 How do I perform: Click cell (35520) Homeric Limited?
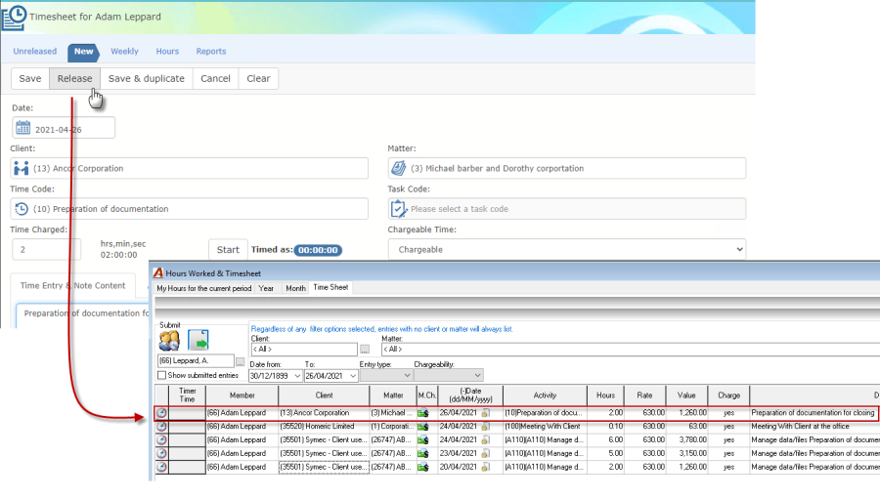[x=324, y=426]
